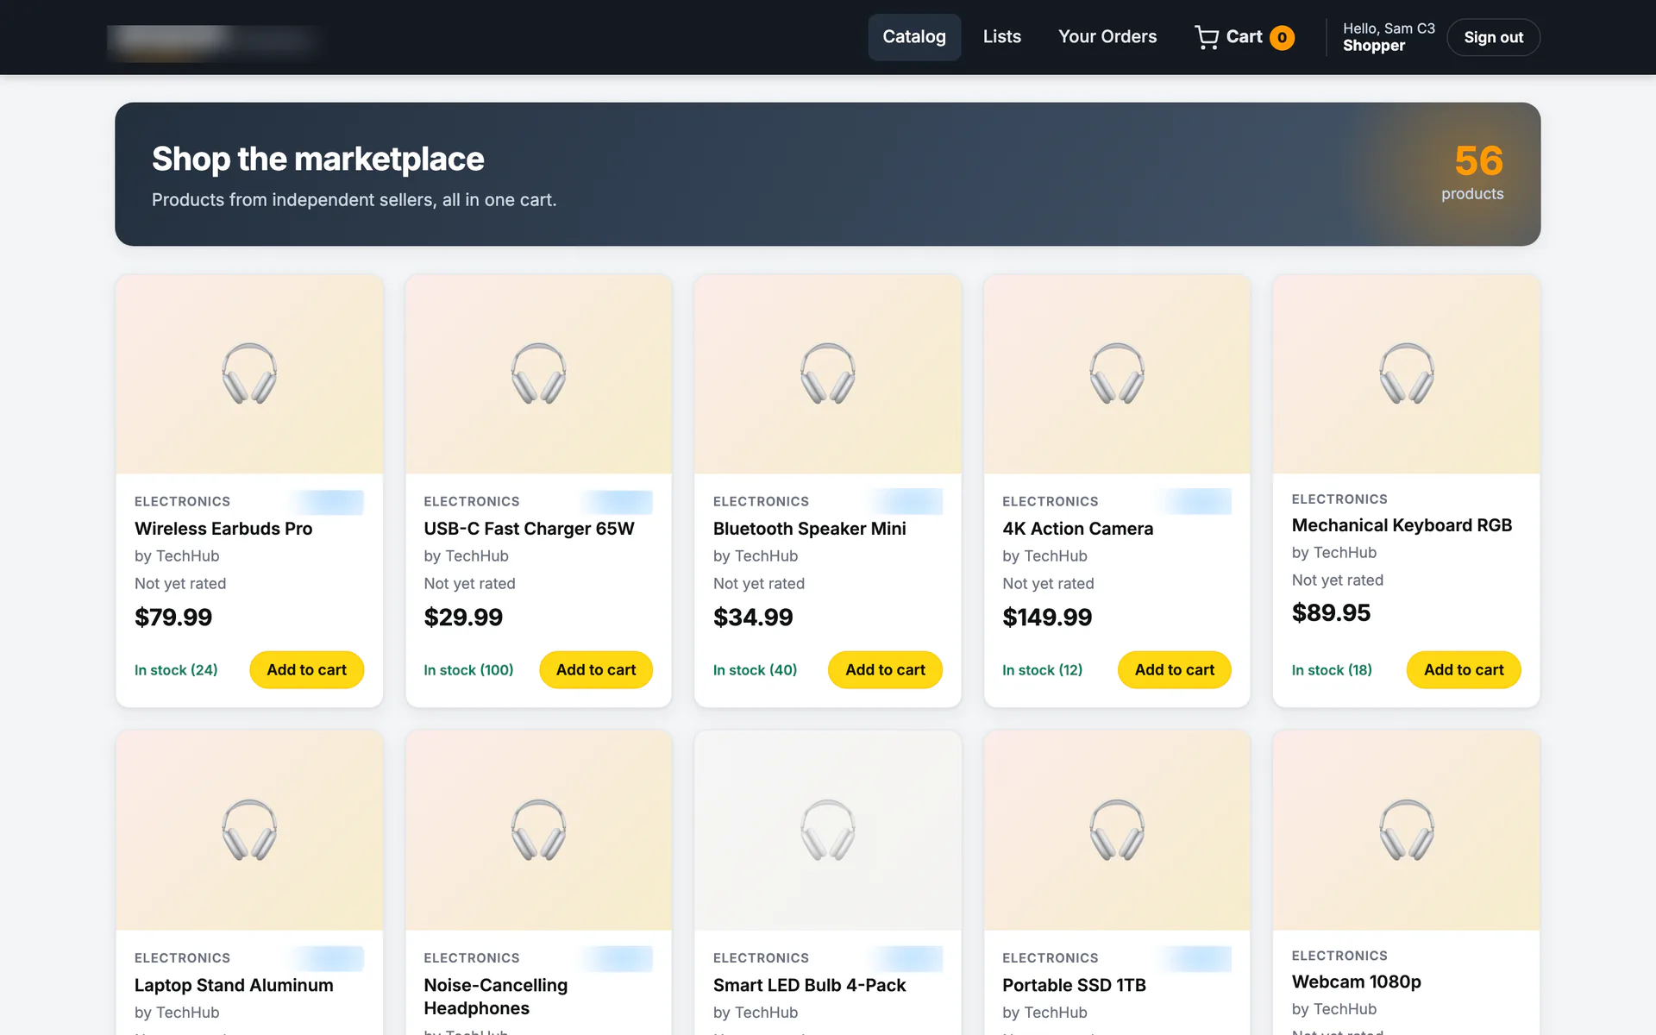
Task: Click 'In stock (100)' text
Action: pos(468,670)
